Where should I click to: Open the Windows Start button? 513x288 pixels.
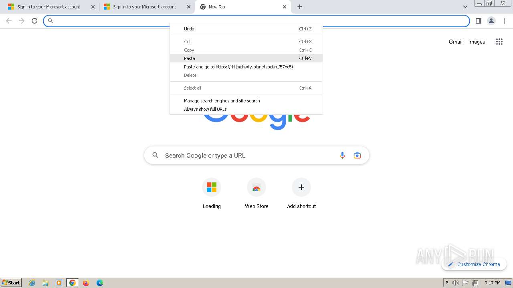11,282
